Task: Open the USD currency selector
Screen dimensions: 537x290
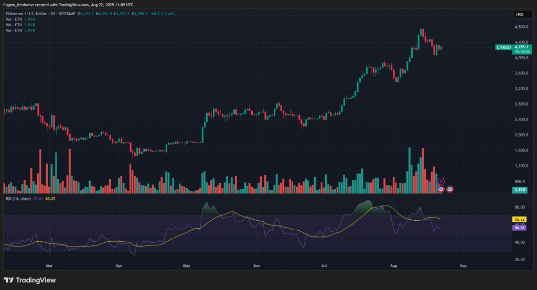Action: pyautogui.click(x=520, y=15)
